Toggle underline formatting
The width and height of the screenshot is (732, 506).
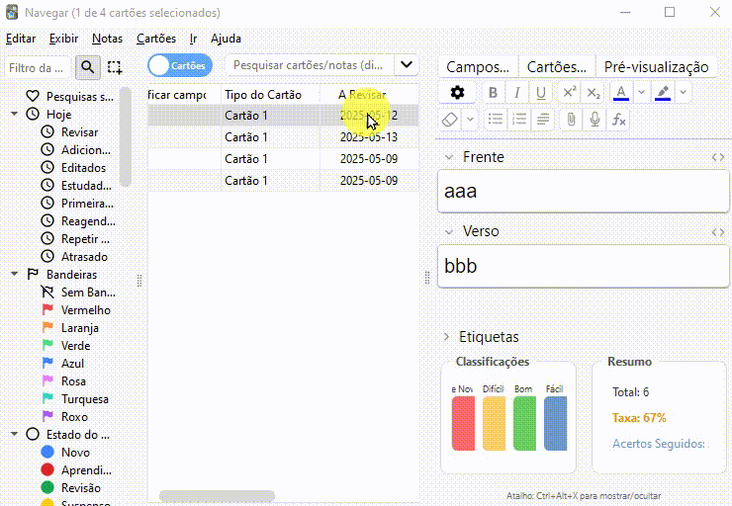541,93
